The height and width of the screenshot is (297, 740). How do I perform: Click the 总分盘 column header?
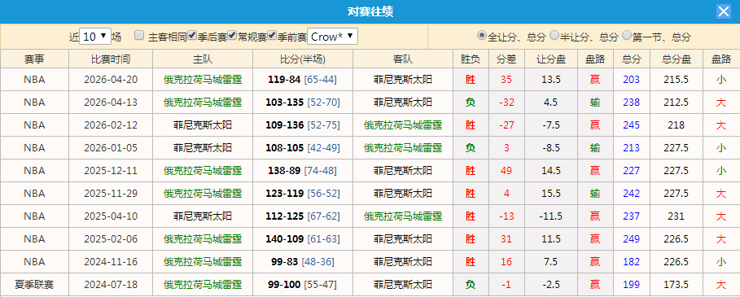(677, 59)
